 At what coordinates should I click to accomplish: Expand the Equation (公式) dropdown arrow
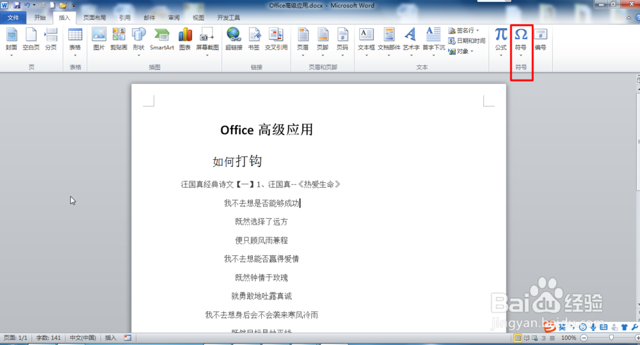click(501, 55)
